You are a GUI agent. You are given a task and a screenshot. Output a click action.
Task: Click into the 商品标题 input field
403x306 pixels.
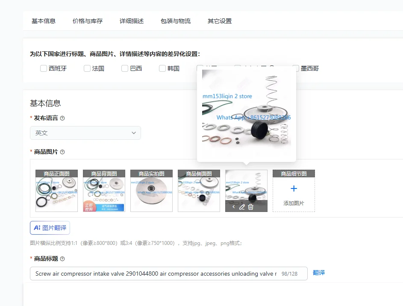click(x=169, y=274)
